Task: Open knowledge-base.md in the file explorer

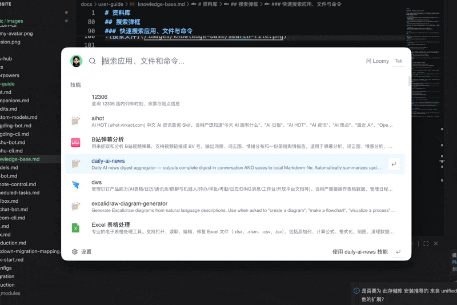Action: [20, 159]
